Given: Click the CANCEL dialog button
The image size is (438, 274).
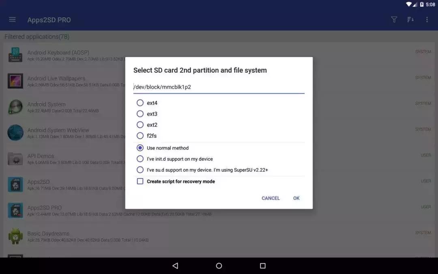Looking at the screenshot, I should [271, 198].
